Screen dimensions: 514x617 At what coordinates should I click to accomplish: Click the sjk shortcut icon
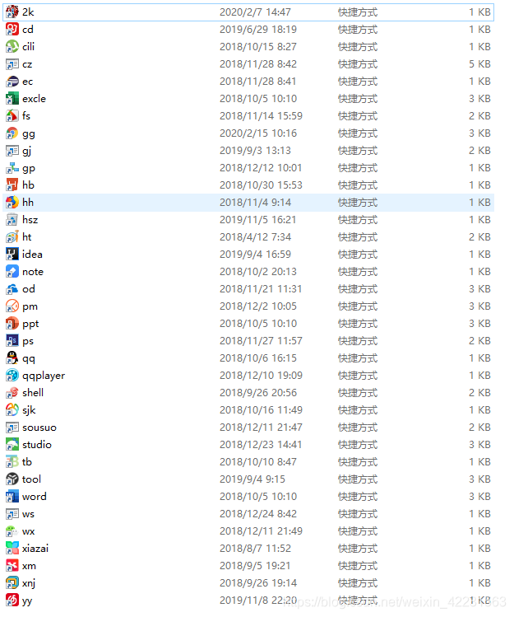coord(12,410)
